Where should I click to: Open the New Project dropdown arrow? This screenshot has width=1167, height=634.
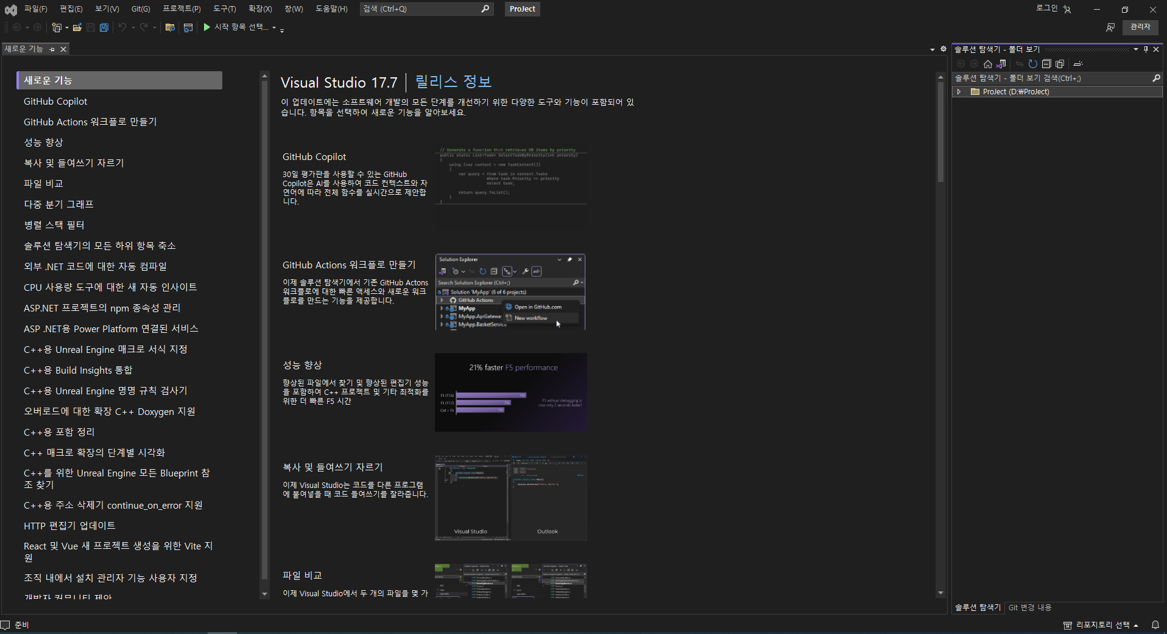pos(66,27)
